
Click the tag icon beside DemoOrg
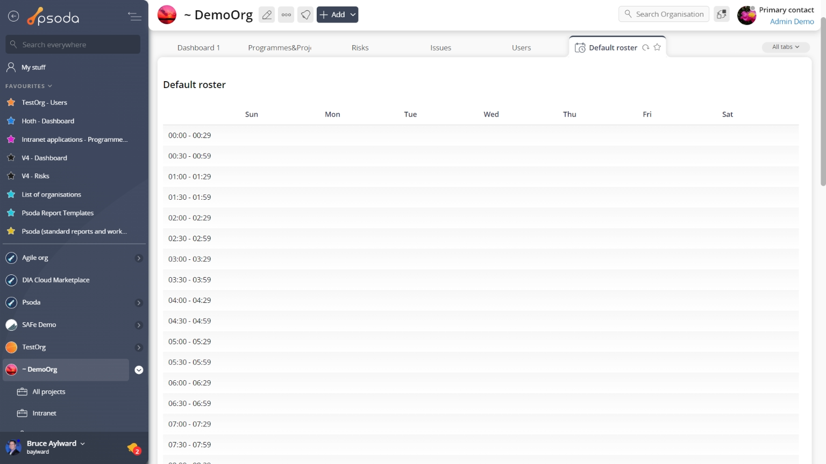[305, 15]
